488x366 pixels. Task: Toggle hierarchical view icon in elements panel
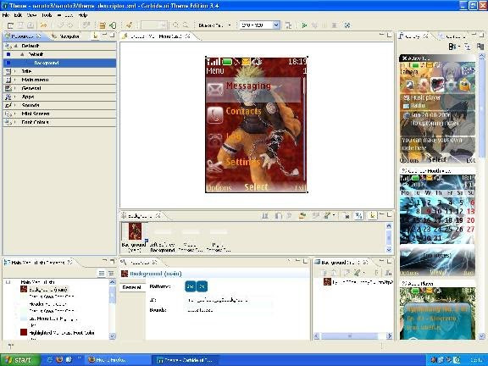click(x=111, y=274)
